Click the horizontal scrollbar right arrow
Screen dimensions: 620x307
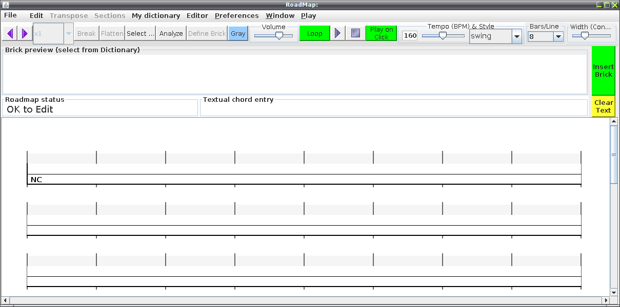coord(606,300)
